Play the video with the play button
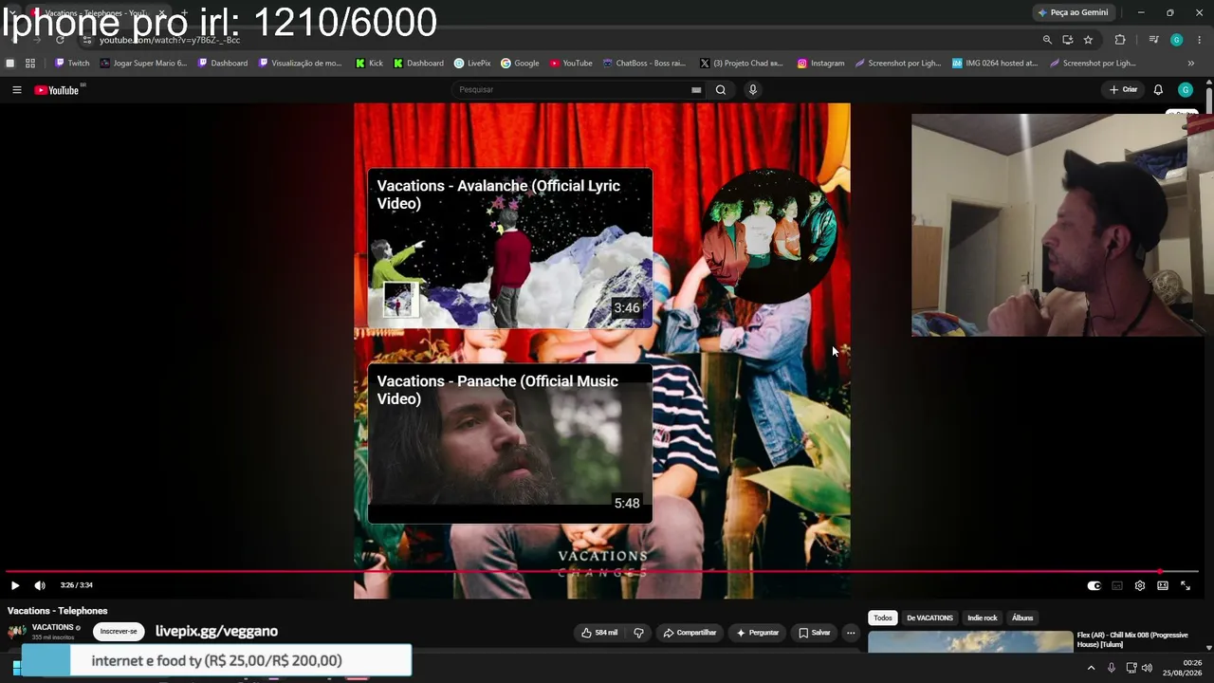The height and width of the screenshot is (683, 1214). 15,585
